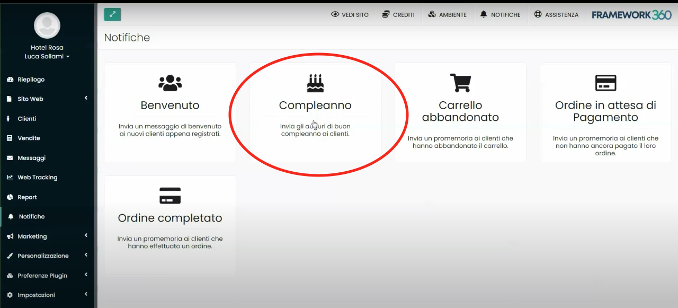Open the Luca Sollami account dropdown
The image size is (678, 308).
47,57
